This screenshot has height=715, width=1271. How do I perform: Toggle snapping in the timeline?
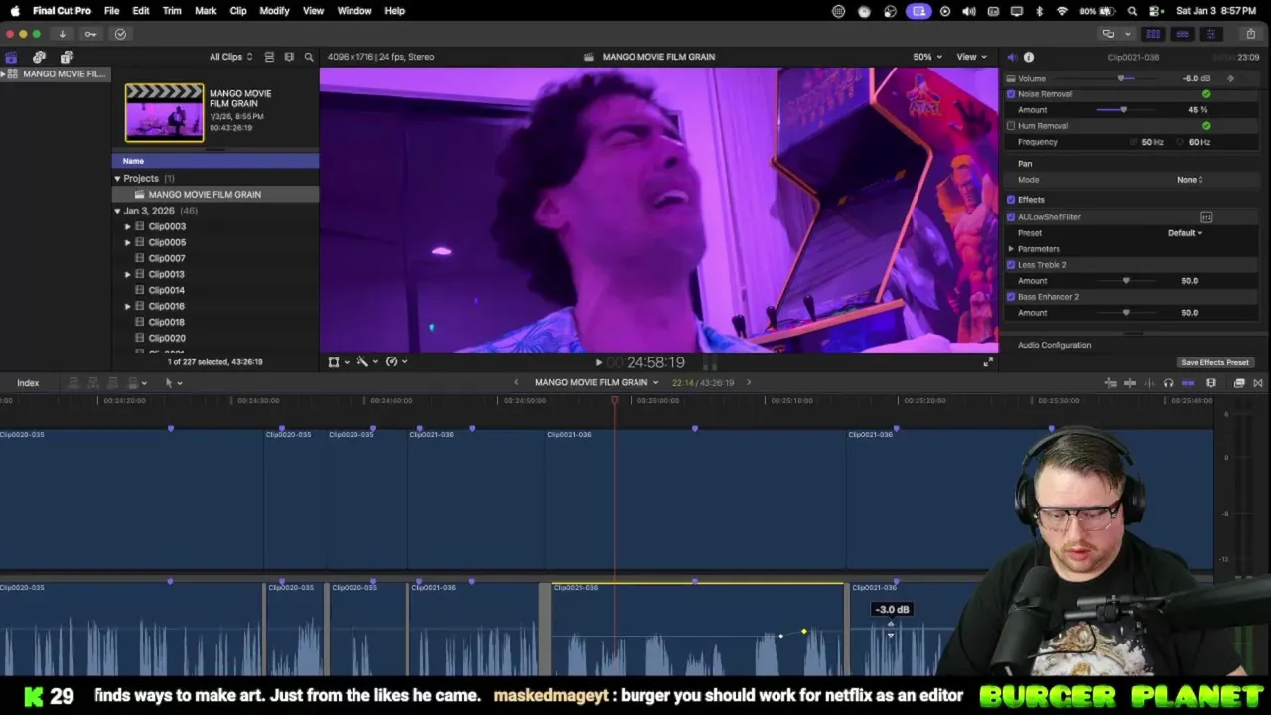click(1188, 383)
